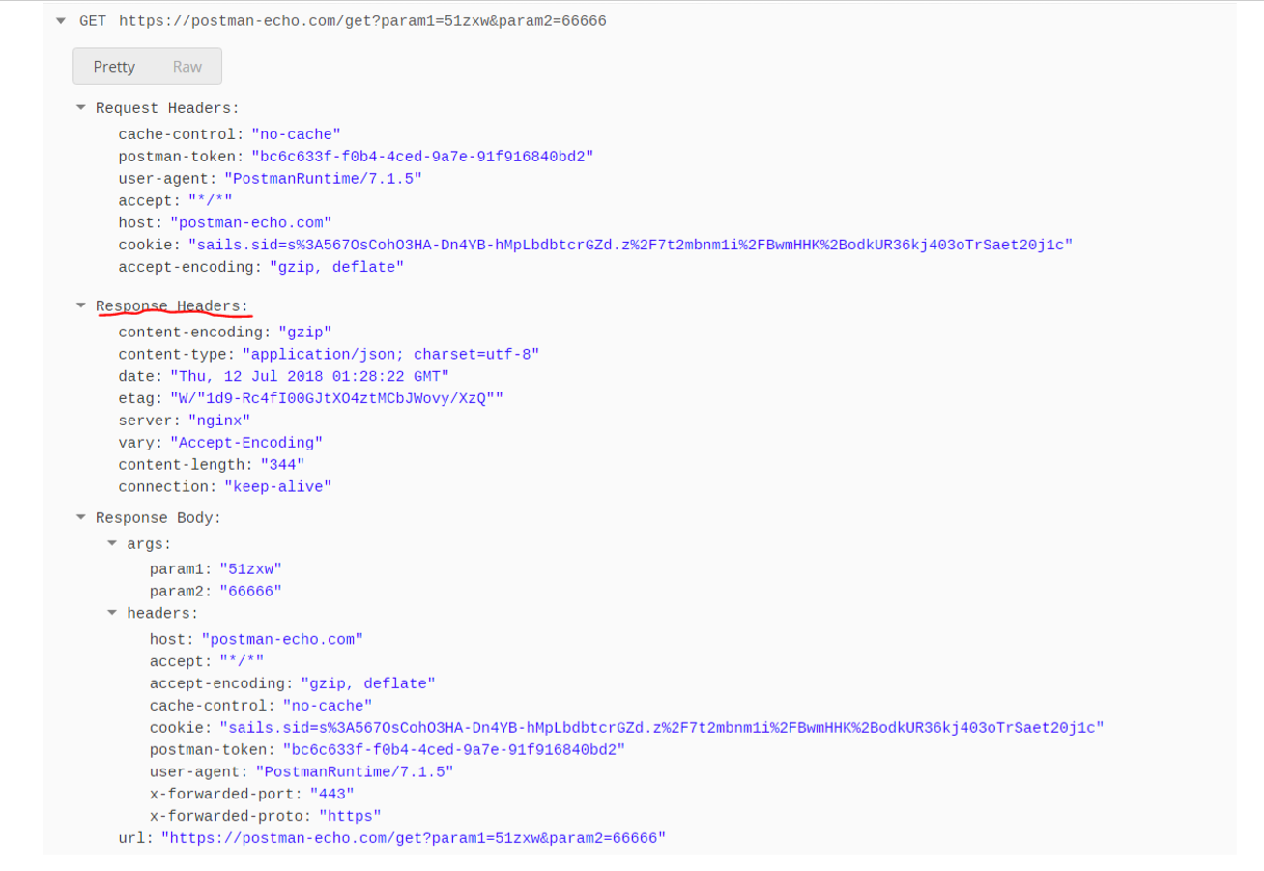Click the GET request URL text

(362, 21)
